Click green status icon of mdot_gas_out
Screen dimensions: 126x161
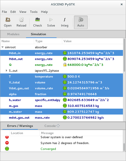pyautogui.click(x=65, y=118)
